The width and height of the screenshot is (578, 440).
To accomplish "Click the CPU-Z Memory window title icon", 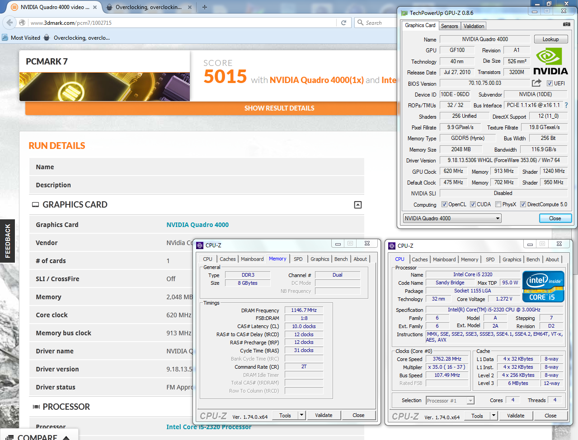I will coord(200,245).
